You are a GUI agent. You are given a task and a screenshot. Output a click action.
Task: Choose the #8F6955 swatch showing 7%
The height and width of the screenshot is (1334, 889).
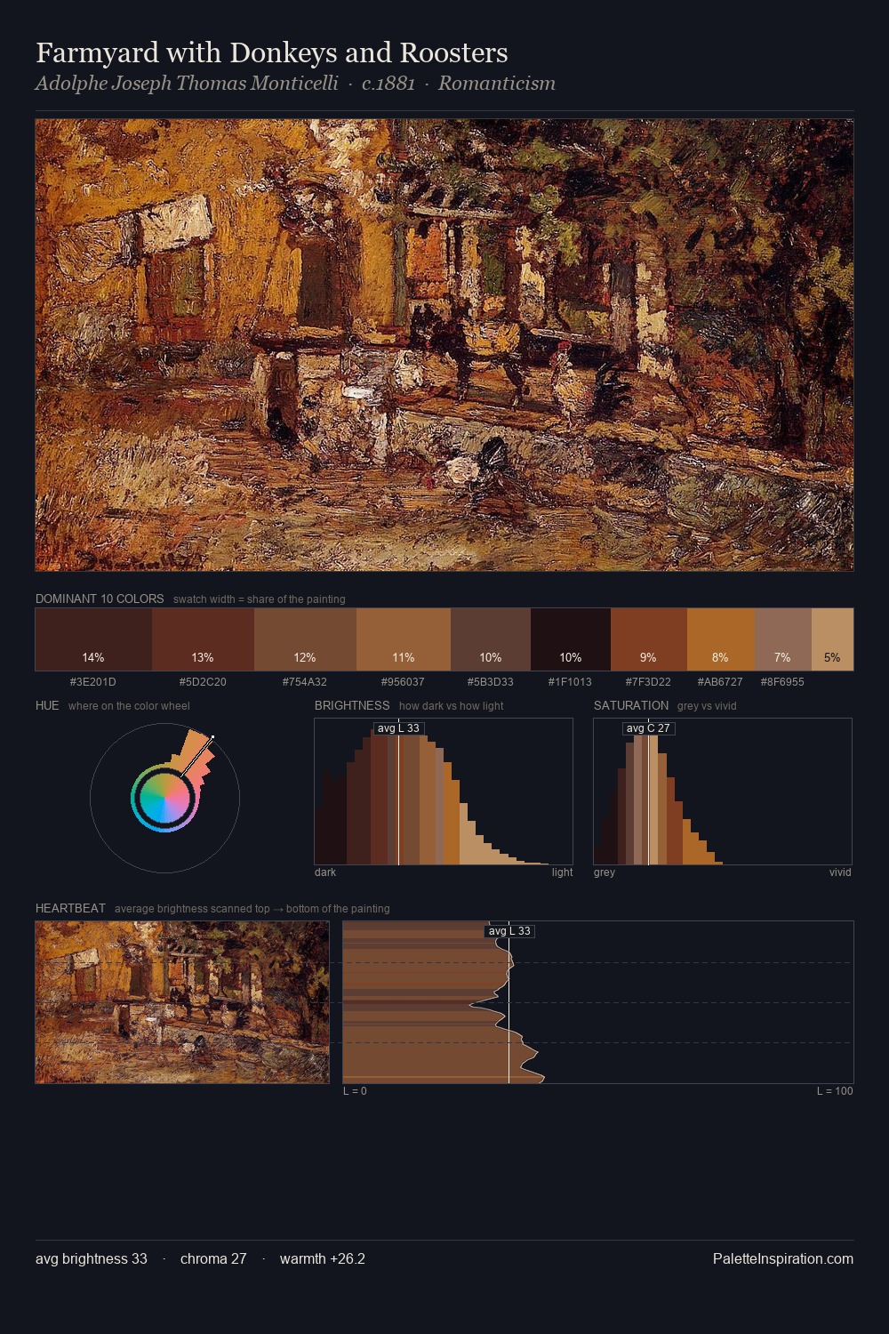click(x=783, y=639)
